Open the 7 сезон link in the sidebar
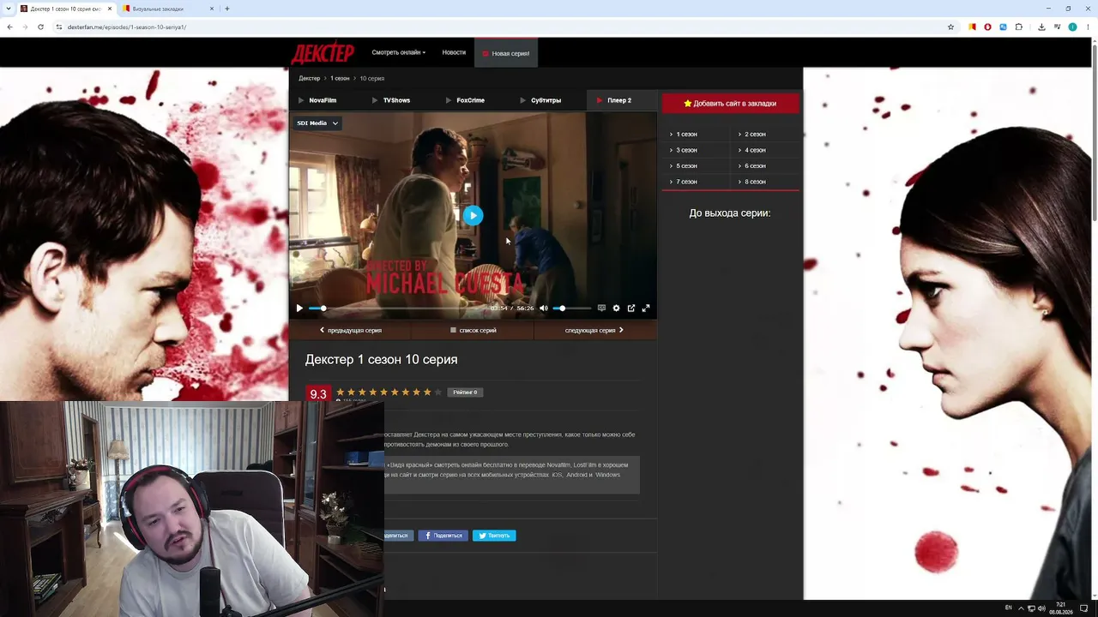 click(686, 182)
